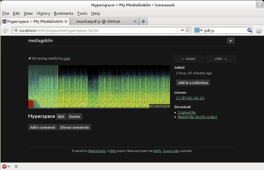Open the search engine selector dropdown

point(199,30)
